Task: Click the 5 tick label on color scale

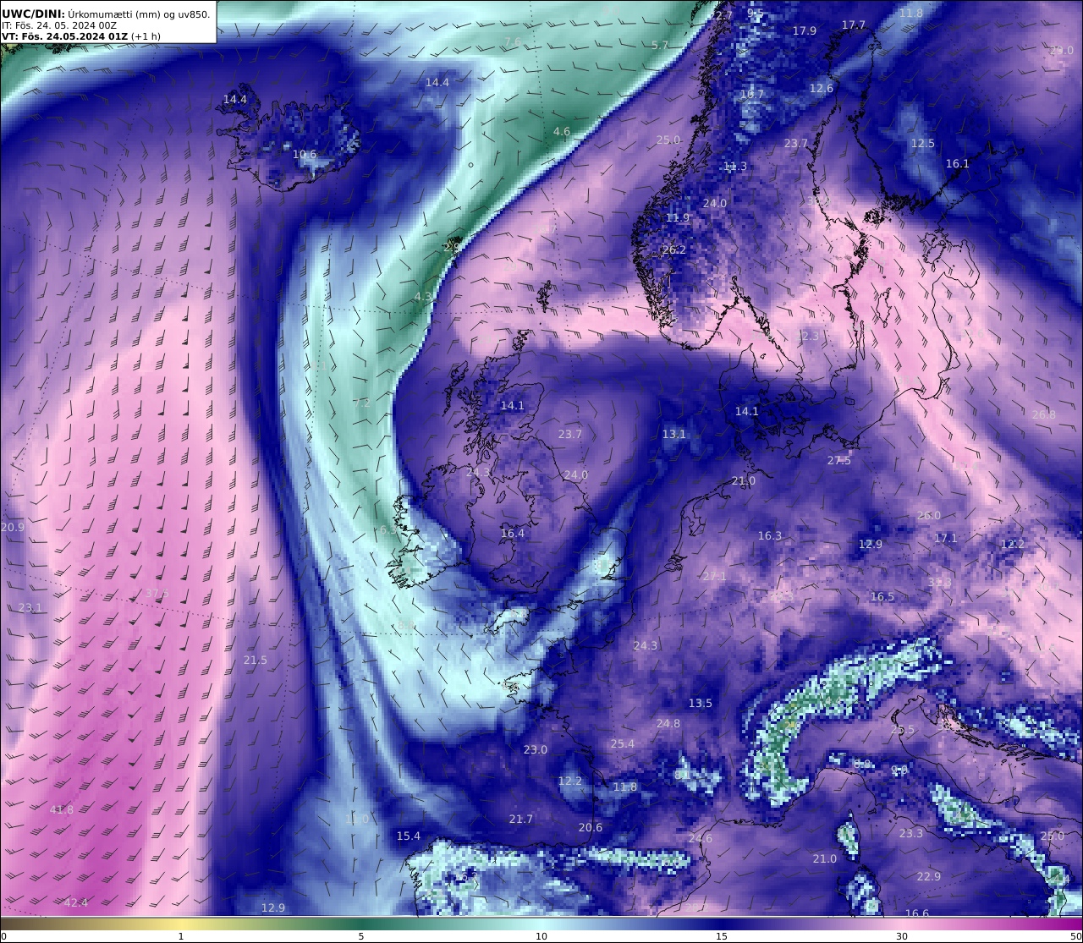Action: click(361, 936)
